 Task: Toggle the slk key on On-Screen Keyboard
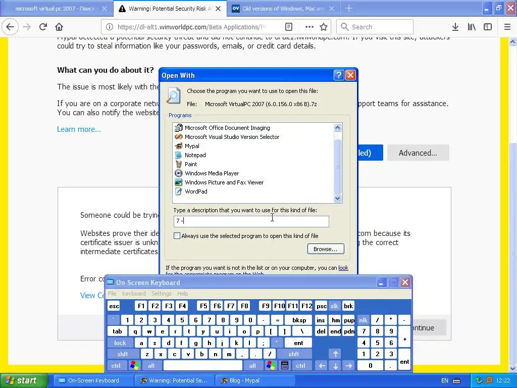334,306
